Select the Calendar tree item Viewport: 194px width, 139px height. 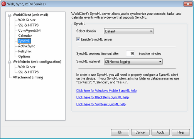[25, 36]
